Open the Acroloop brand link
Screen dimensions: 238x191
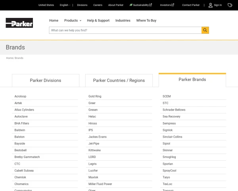coord(20,96)
